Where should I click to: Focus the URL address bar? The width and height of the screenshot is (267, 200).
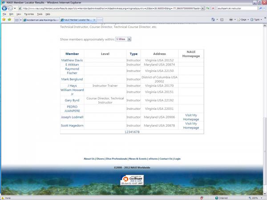pyautogui.click(x=109, y=8)
